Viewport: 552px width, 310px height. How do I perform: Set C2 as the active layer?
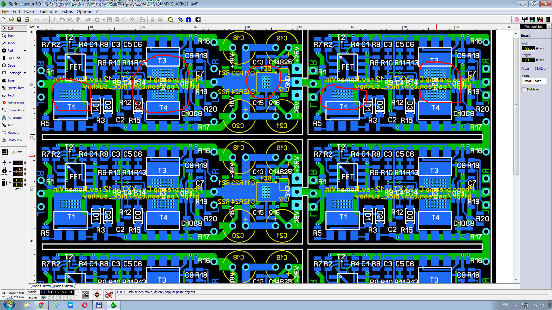click(57, 298)
